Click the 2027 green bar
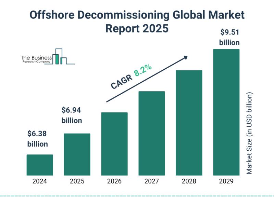 coord(152,133)
